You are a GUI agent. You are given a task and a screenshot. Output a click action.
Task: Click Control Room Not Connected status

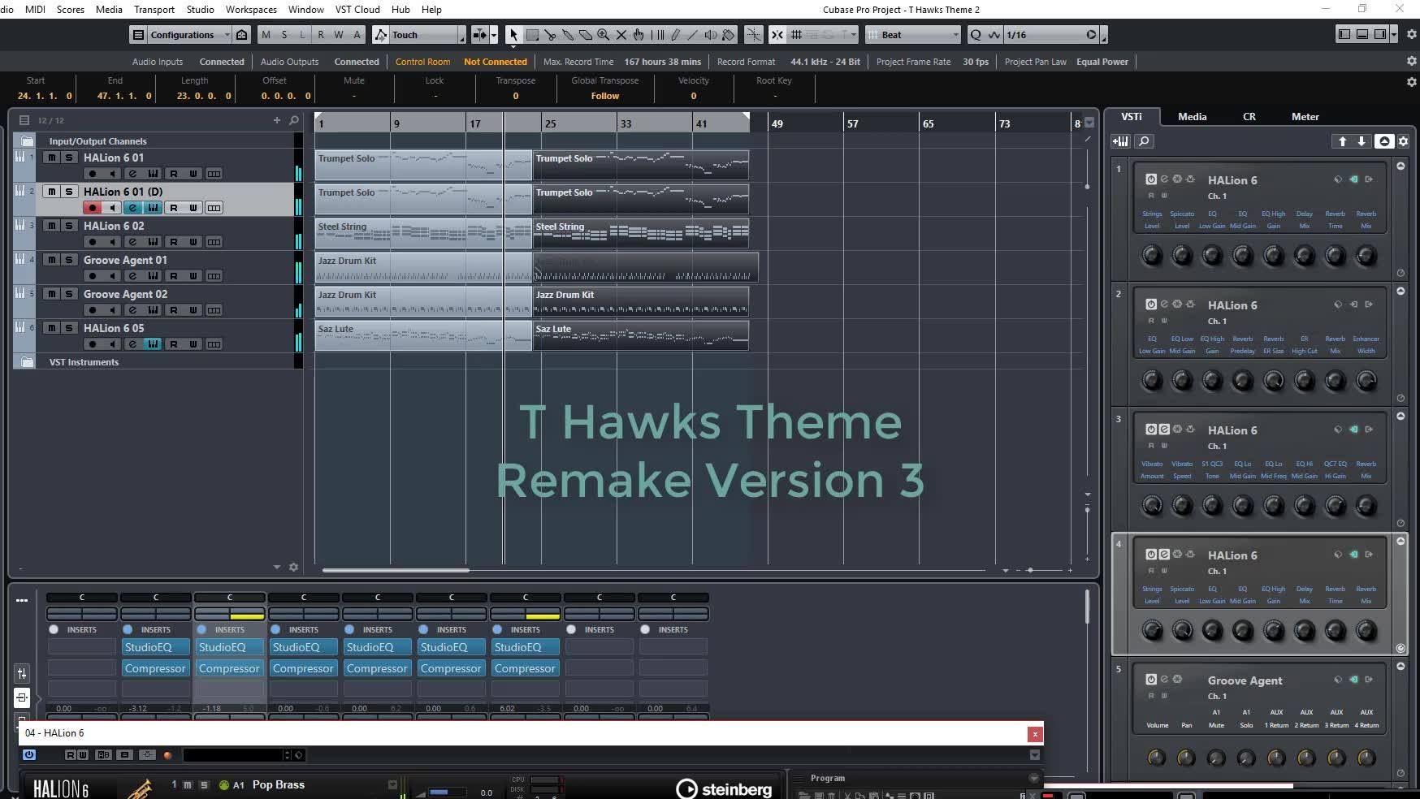(496, 62)
